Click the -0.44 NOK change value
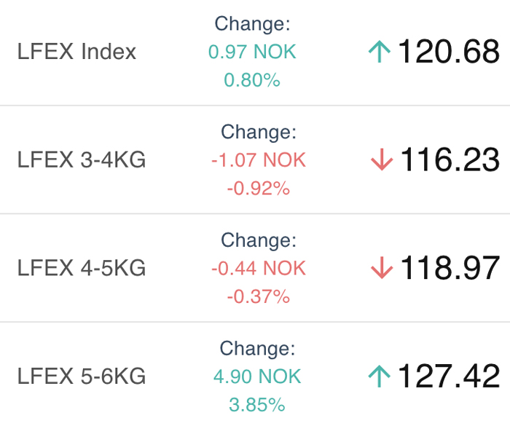The height and width of the screenshot is (426, 510). pyautogui.click(x=259, y=268)
